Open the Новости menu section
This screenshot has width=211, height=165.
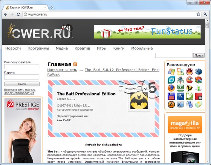13,48
